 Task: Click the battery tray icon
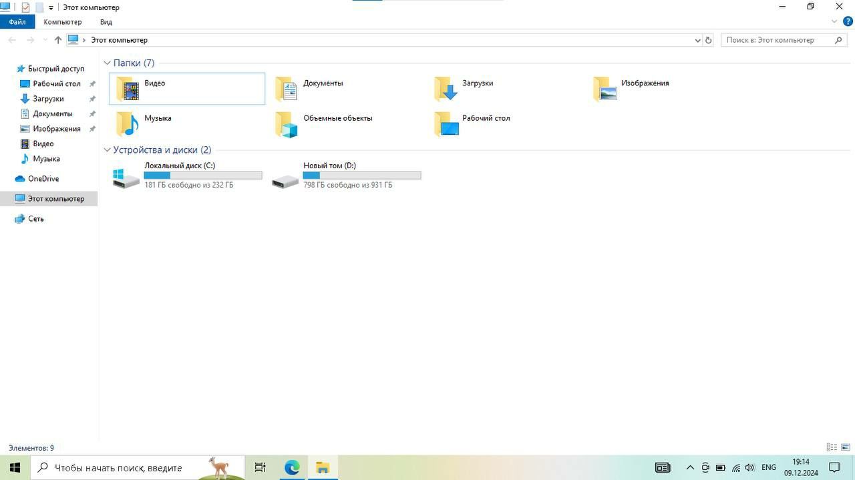coord(721,467)
